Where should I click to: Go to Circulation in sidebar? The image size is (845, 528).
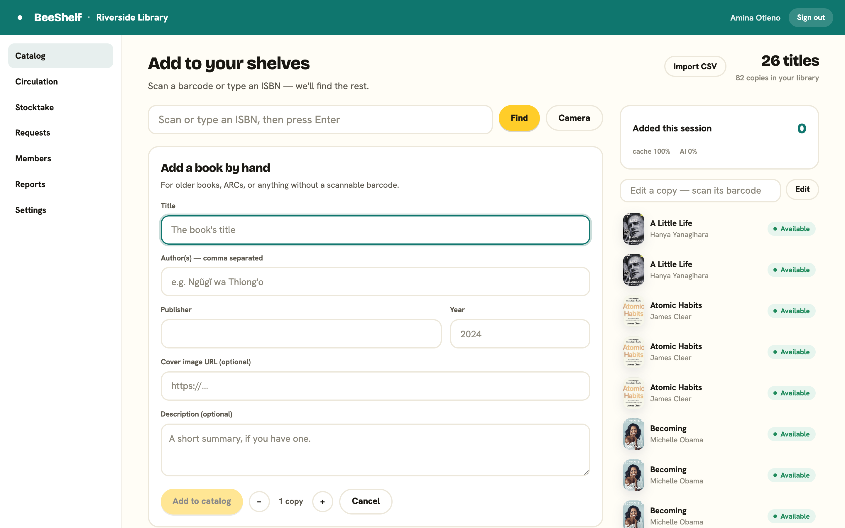(61, 82)
